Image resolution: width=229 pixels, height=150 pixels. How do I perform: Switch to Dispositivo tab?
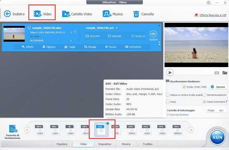coord(105,144)
